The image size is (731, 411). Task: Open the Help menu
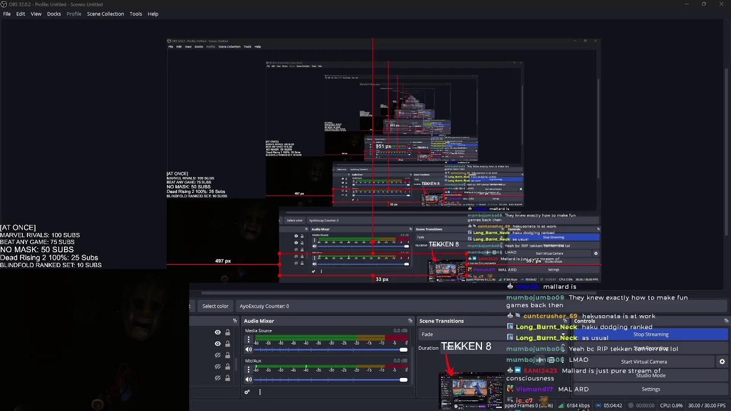(153, 14)
